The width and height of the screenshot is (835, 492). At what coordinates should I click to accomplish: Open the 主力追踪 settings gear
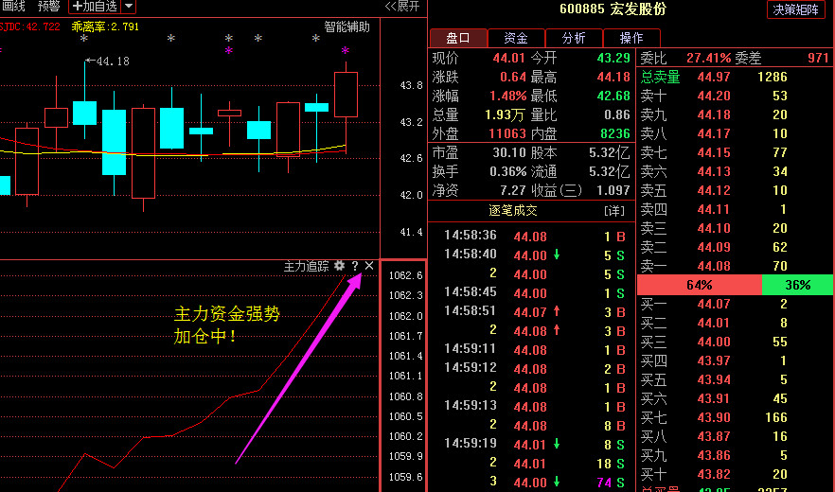point(340,267)
